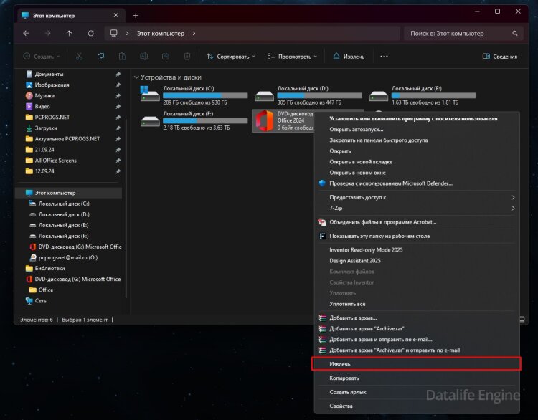Open the Сведения details pane

(x=500, y=56)
